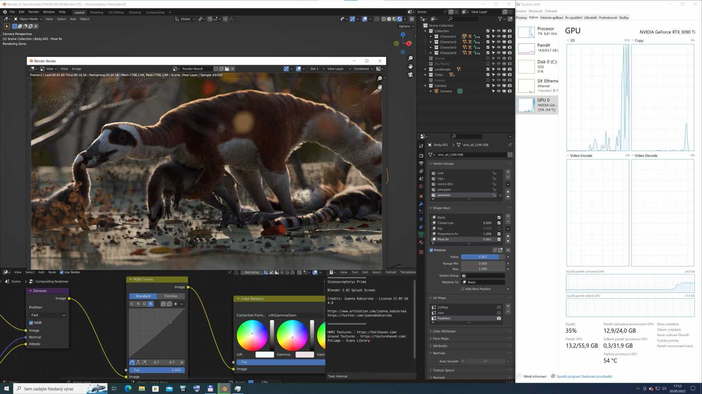The width and height of the screenshot is (702, 394).
Task: Click zoom in icon in RGB Curves node
Action: tap(163, 304)
